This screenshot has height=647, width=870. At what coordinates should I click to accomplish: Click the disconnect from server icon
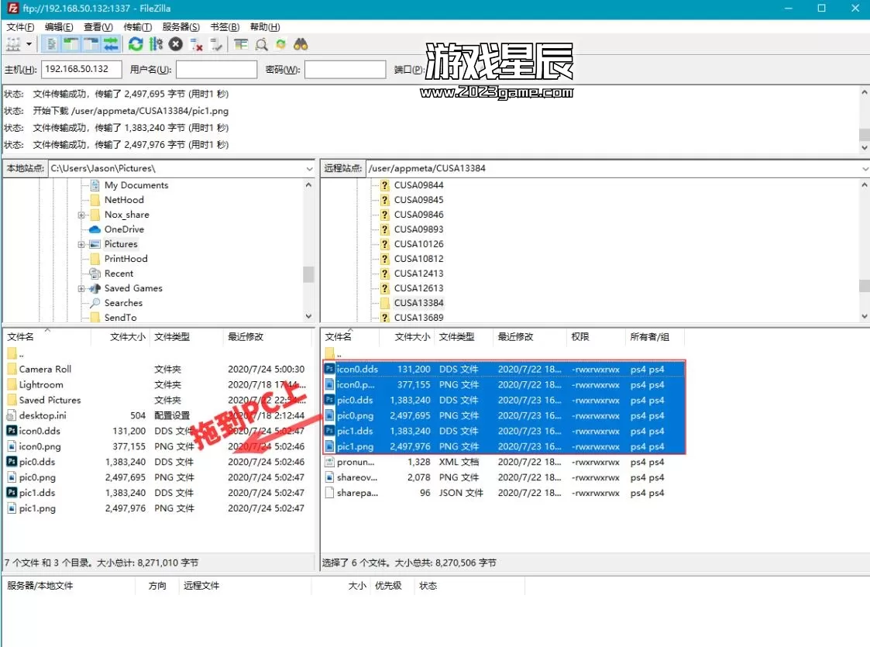(196, 44)
